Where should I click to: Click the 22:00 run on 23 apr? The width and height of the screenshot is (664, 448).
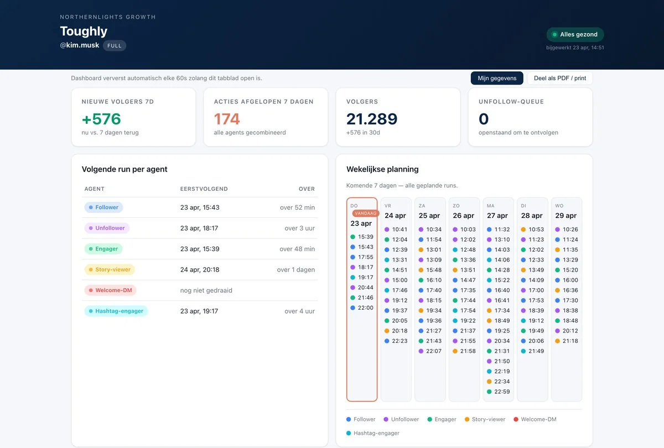click(x=362, y=308)
